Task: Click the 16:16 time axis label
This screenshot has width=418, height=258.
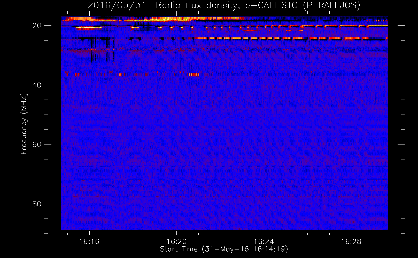Action: coord(89,242)
